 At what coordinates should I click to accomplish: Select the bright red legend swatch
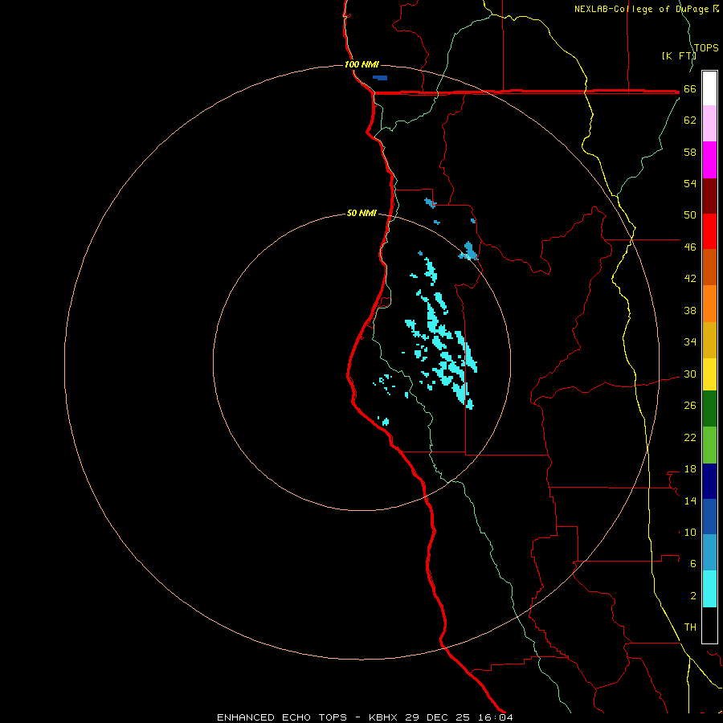(709, 231)
